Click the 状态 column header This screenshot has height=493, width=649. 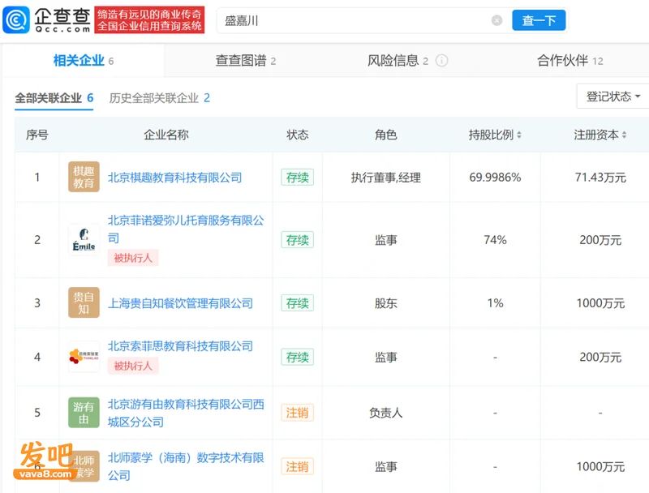click(297, 135)
